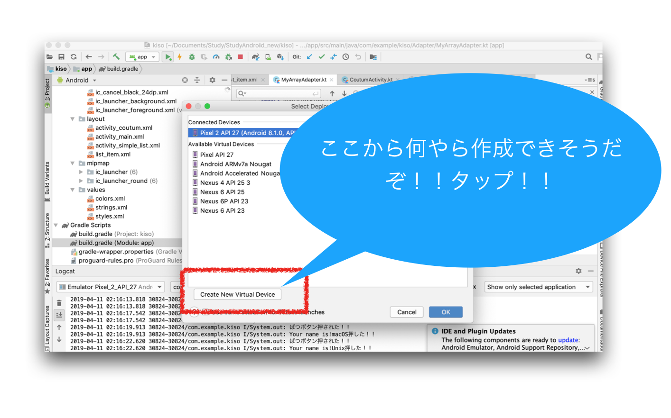Image resolution: width=671 pixels, height=418 pixels.
Task: Go to previous search occurrence arrow
Action: (332, 93)
